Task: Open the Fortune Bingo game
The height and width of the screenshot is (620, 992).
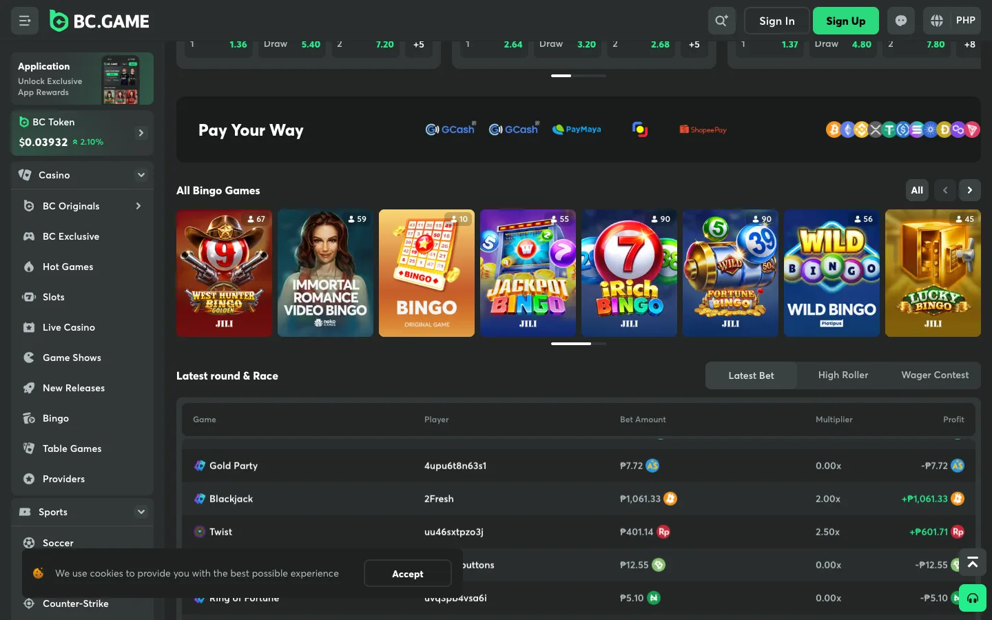Action: pos(730,273)
